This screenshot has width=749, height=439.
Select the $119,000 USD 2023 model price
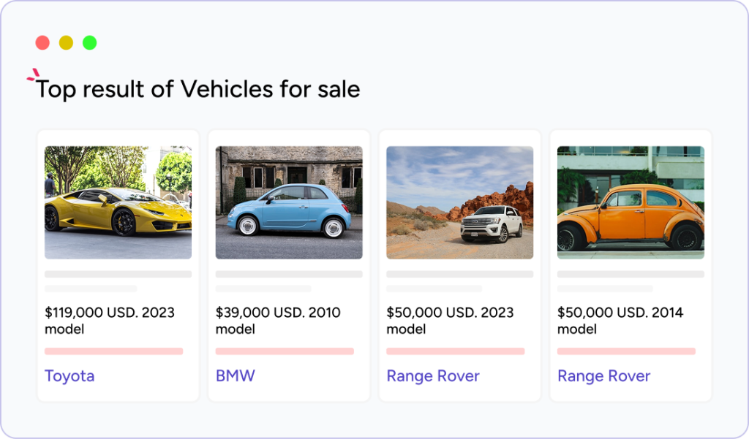[x=110, y=321]
